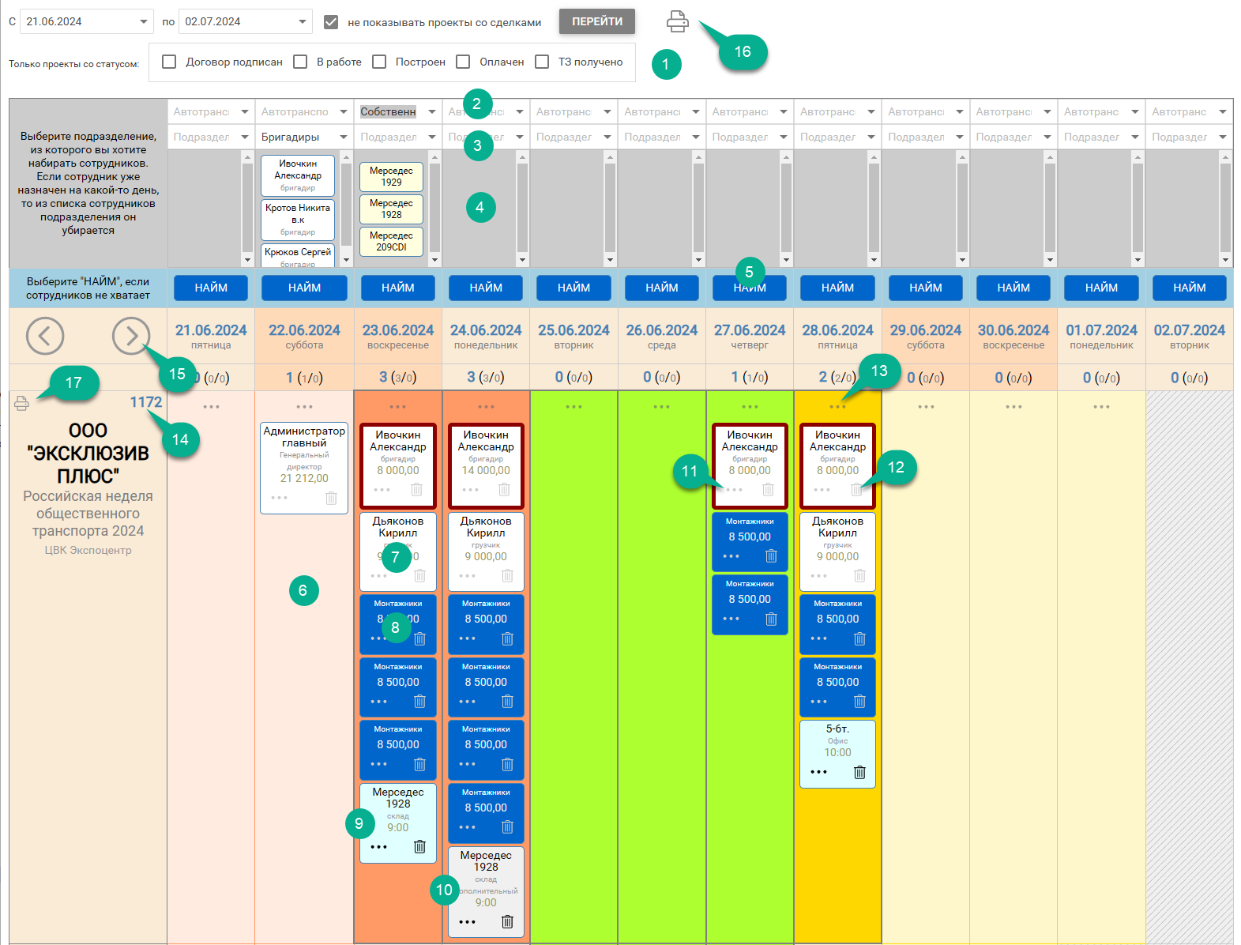
Task: Print the ООО ЭКСКЛЮЗИВ ПЛЮС project row
Action: (x=21, y=404)
